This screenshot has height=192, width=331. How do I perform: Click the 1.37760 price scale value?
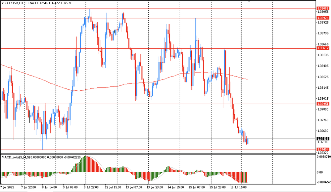[x=322, y=120]
